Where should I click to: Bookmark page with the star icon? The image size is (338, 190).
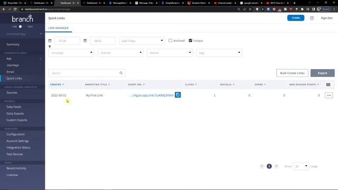250,9
